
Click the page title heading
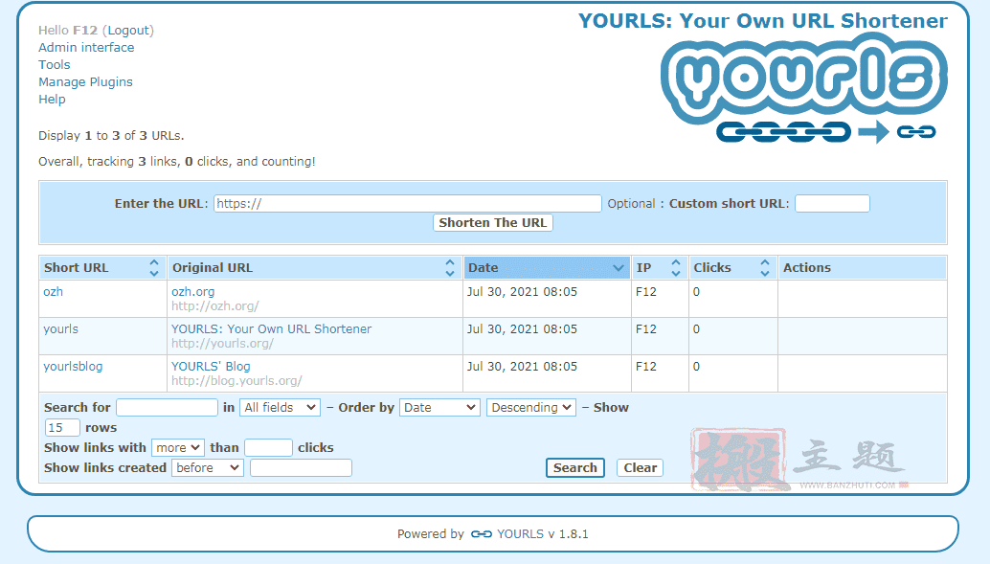[763, 21]
